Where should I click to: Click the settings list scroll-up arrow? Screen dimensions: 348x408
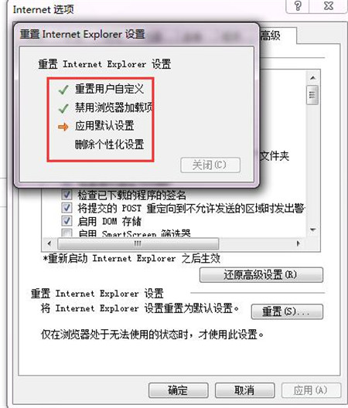tap(313, 78)
